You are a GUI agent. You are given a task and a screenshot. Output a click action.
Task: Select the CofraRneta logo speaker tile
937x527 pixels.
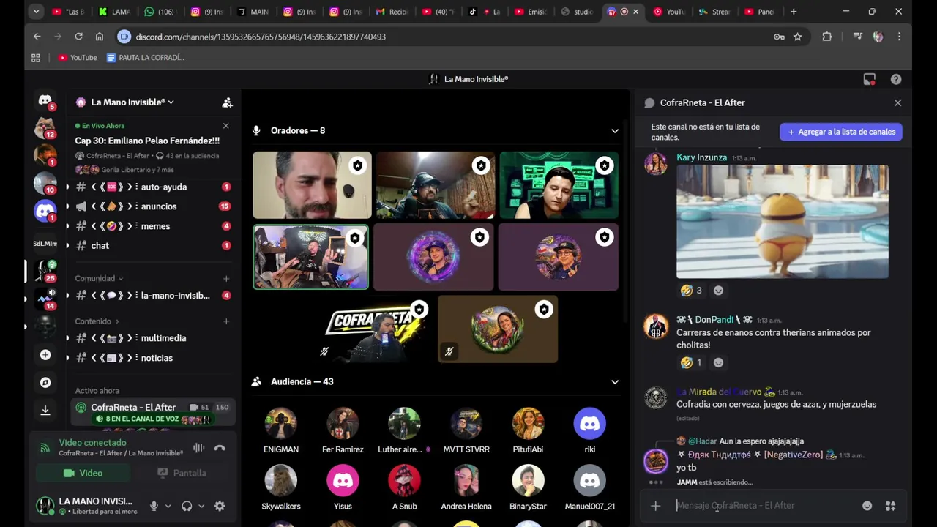click(374, 329)
